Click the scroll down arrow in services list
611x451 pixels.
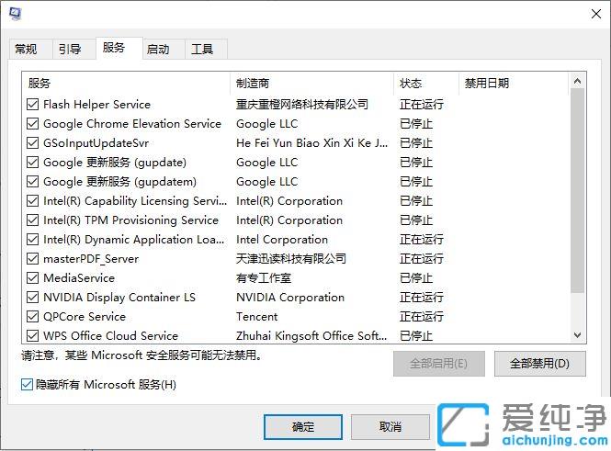pyautogui.click(x=578, y=336)
